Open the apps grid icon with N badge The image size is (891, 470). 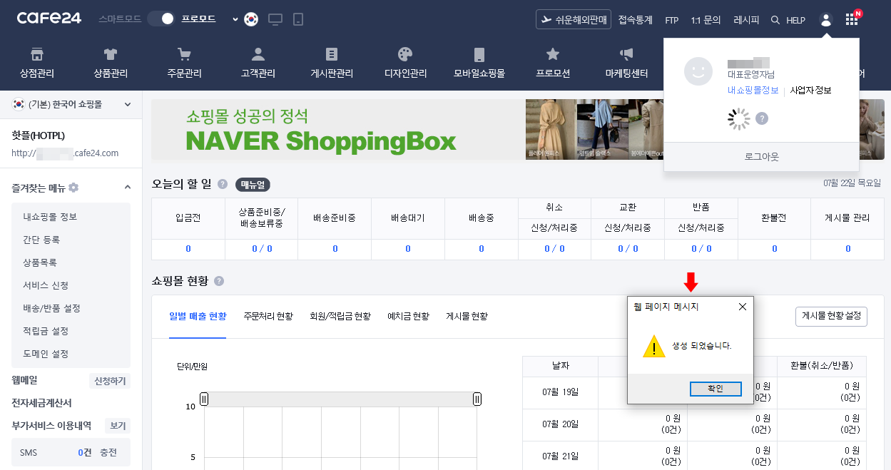pos(851,20)
